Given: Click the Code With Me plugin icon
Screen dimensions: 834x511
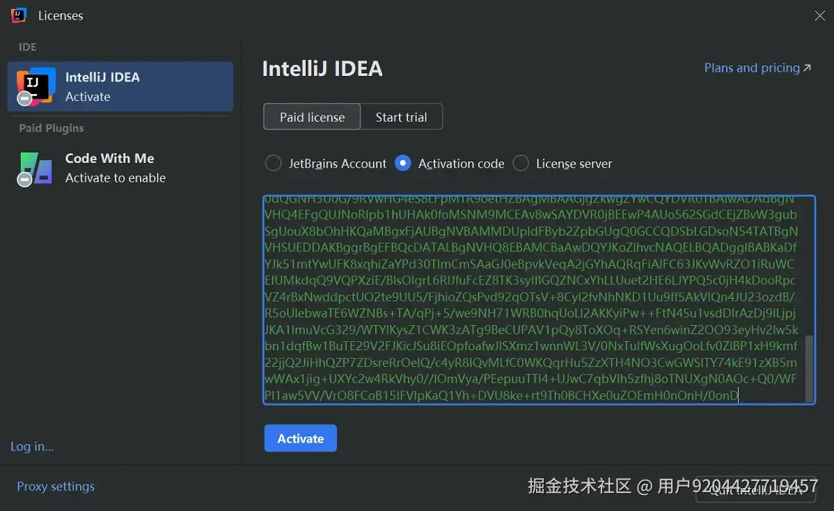Looking at the screenshot, I should pyautogui.click(x=35, y=168).
